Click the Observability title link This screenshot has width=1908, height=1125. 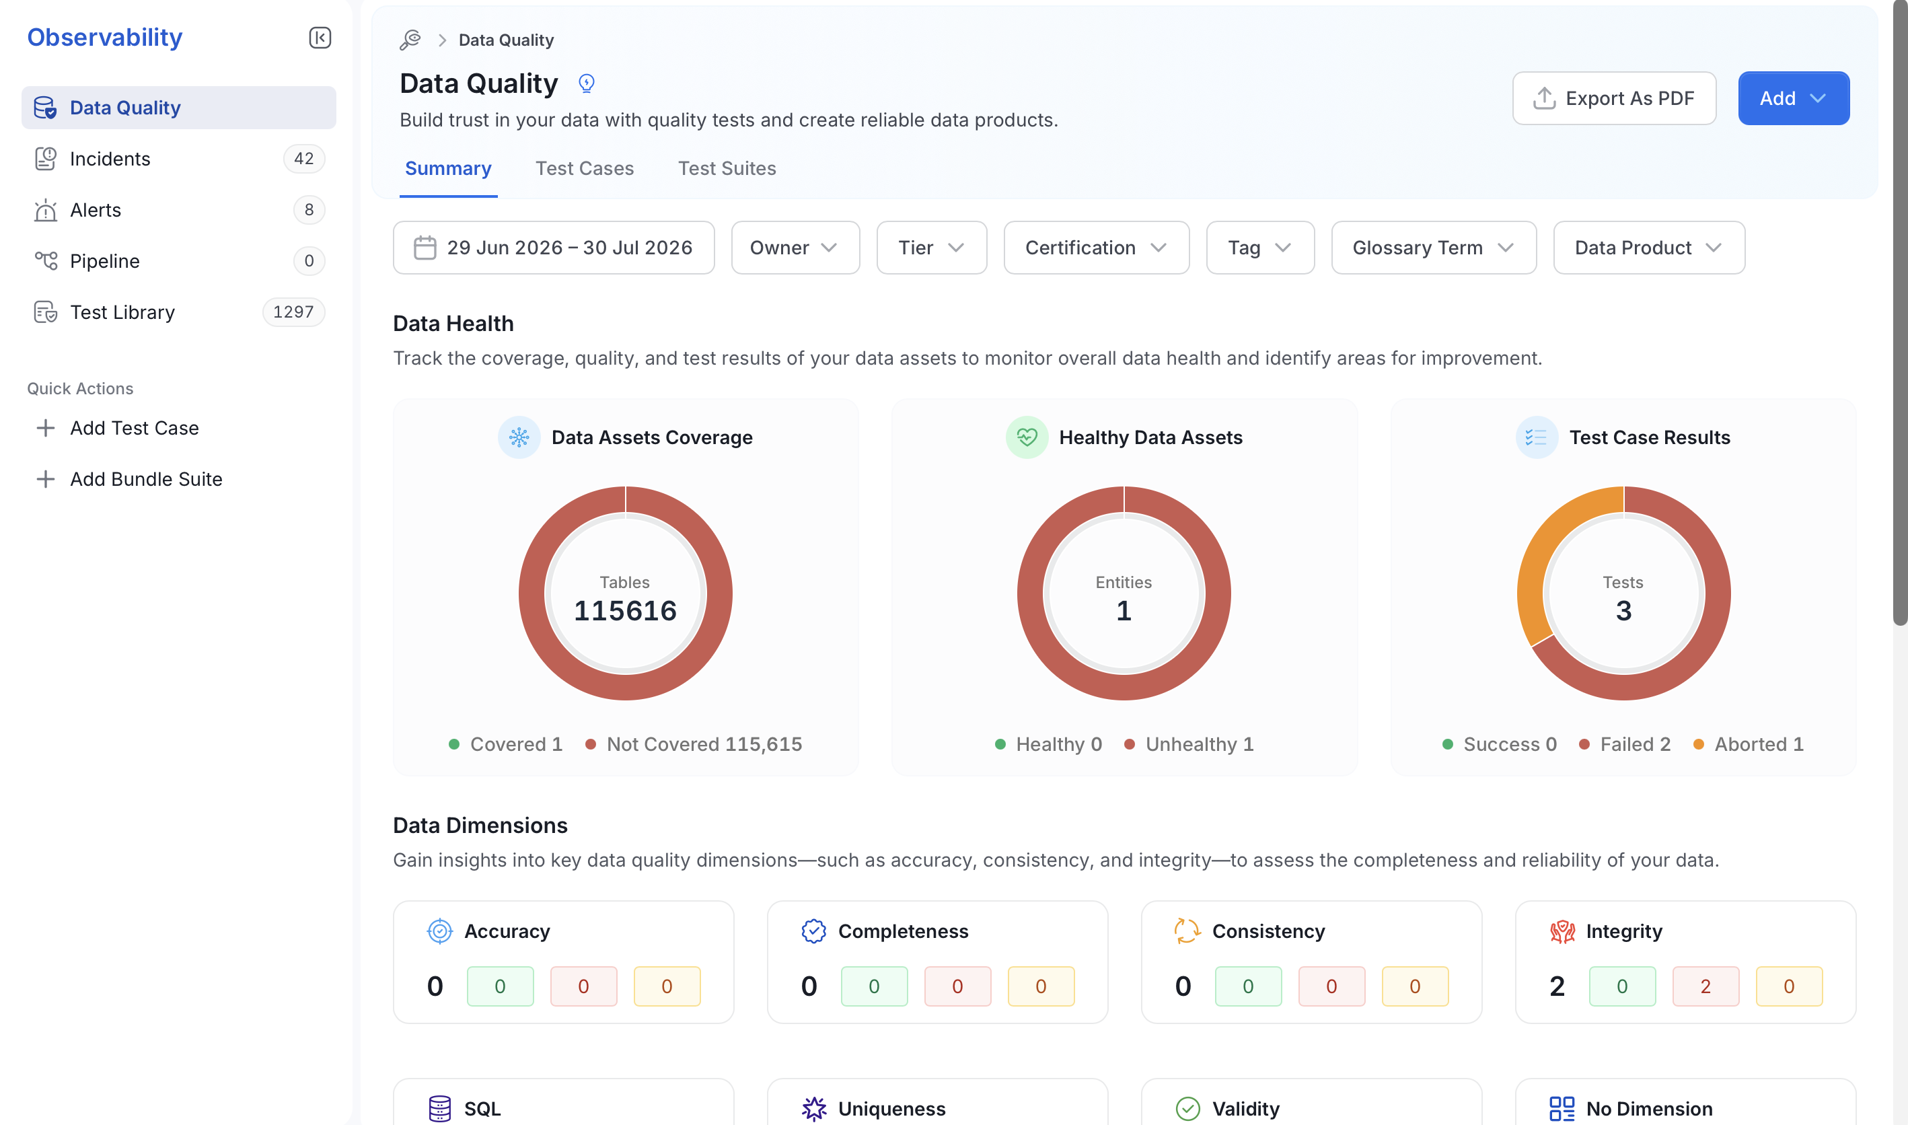[104, 37]
